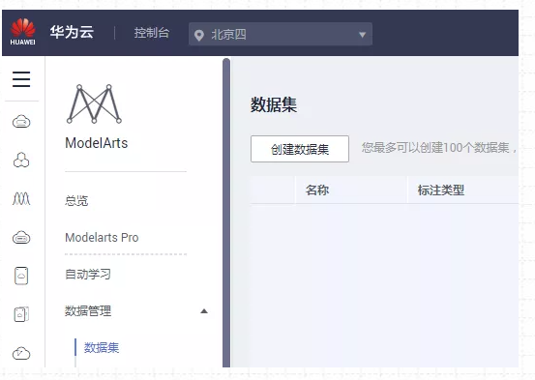The image size is (535, 380).
Task: Open 总览 in the sidebar
Action: (x=76, y=200)
